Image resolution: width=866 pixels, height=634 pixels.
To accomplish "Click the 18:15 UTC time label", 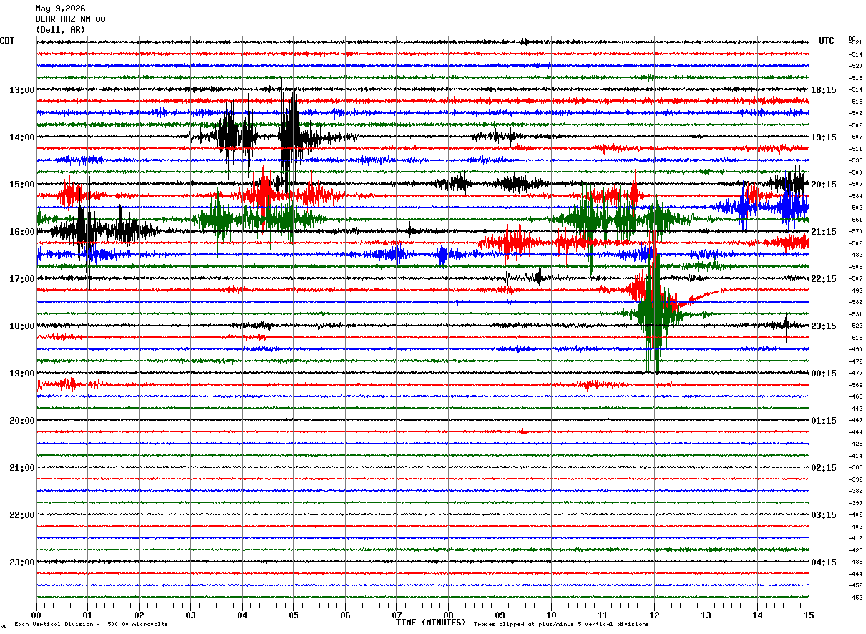I will click(x=824, y=90).
